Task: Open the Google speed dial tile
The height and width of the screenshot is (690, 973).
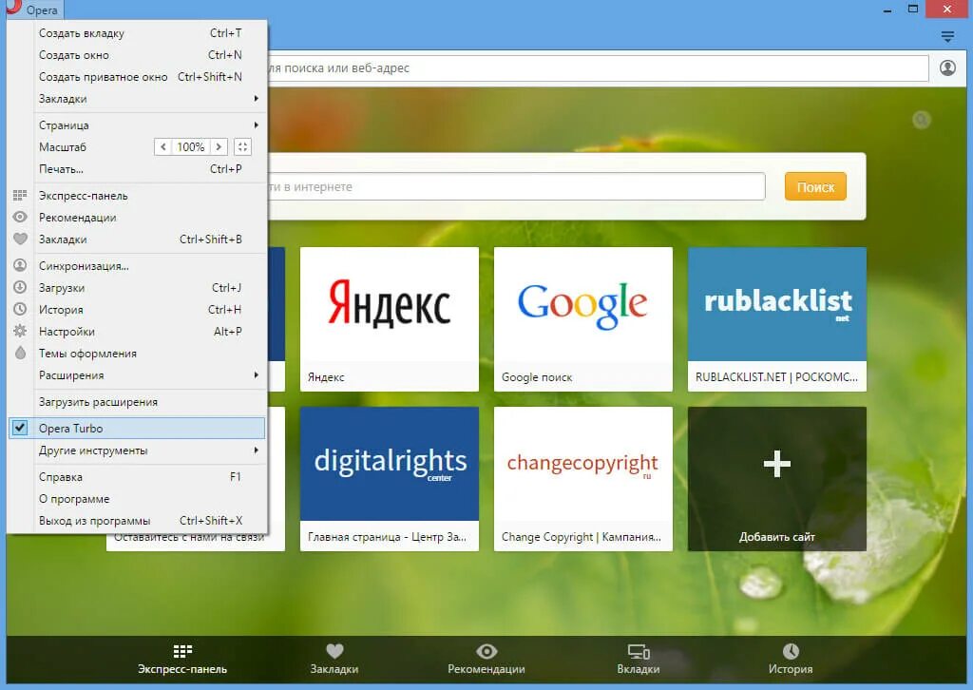Action: pos(582,319)
